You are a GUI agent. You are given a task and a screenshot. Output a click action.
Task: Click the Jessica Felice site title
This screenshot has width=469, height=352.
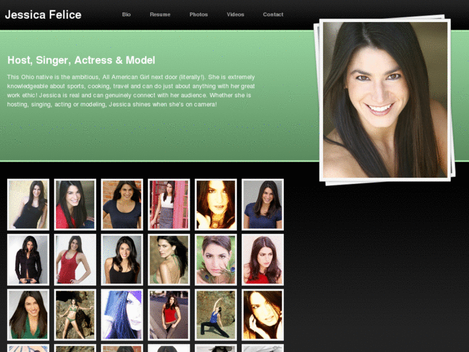coord(43,15)
